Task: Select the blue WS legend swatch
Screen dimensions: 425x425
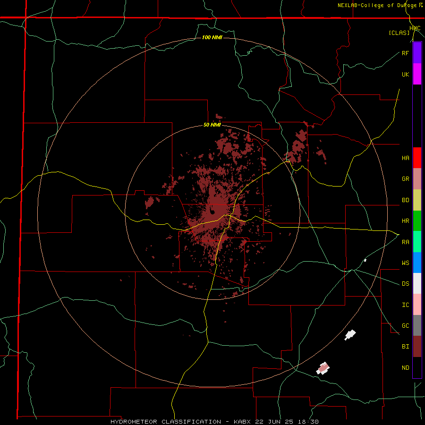Action: click(x=417, y=263)
